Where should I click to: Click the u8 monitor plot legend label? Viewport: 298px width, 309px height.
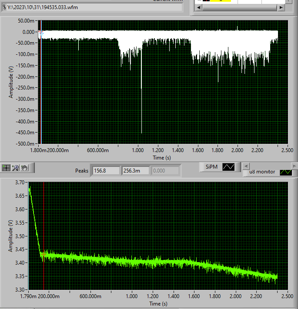(262, 172)
